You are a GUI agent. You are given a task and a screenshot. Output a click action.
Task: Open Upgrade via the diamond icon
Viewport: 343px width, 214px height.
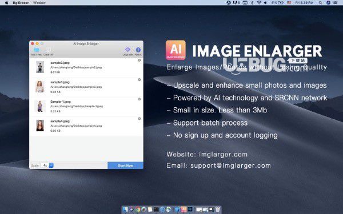127,50
